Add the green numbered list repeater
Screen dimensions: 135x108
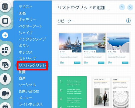(72, 92)
